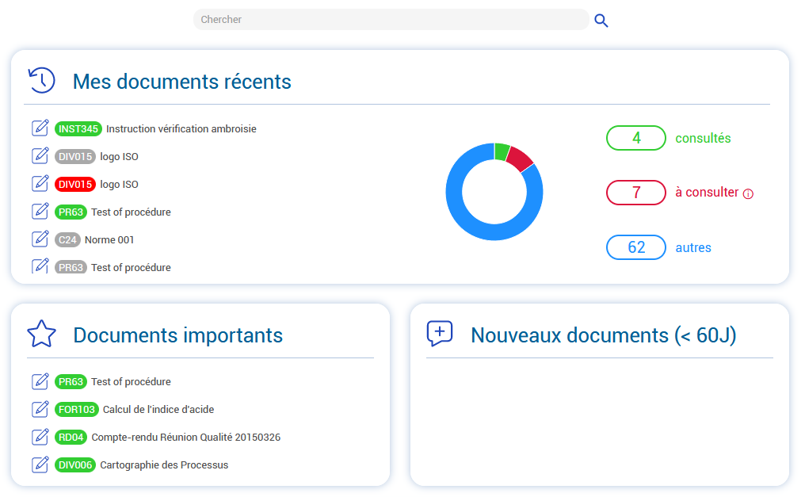The image size is (805, 497).
Task: Click the edit pencil icon next to FOR103
Action: [40, 409]
